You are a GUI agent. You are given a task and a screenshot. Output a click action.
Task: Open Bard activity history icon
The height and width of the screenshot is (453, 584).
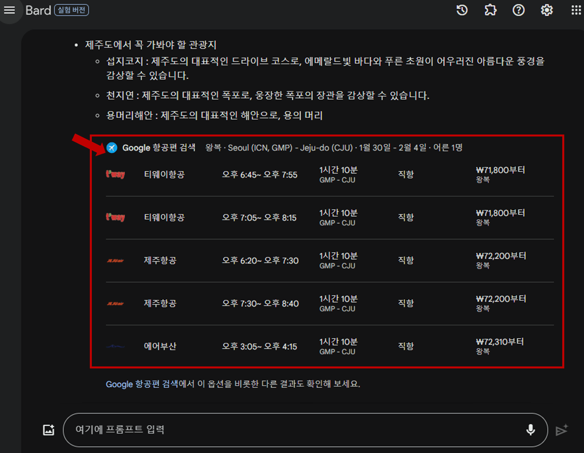click(x=462, y=10)
